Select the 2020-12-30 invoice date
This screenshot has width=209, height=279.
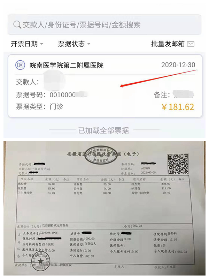coord(178,65)
